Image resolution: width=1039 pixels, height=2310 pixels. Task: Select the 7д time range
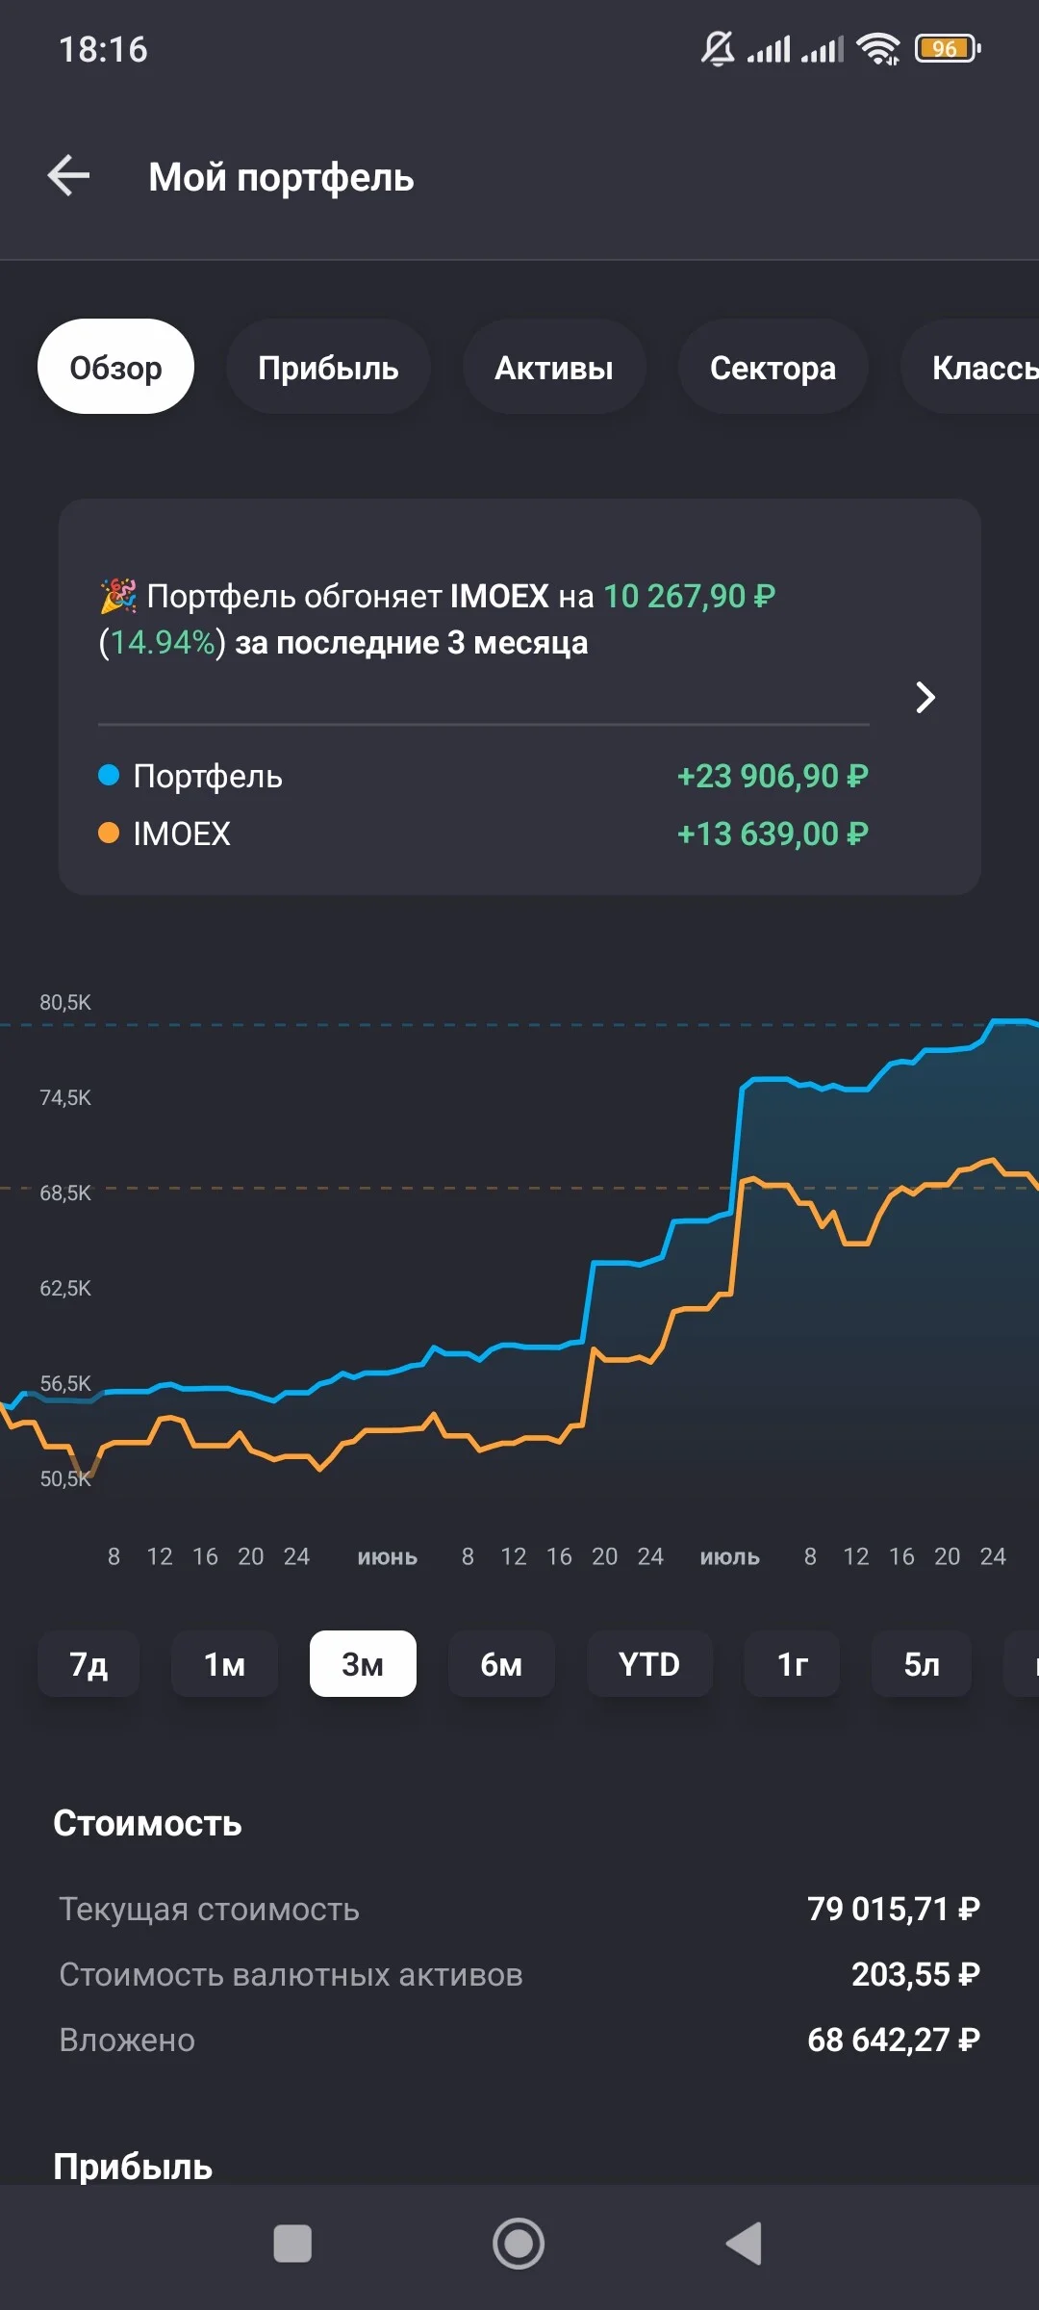pos(89,1664)
